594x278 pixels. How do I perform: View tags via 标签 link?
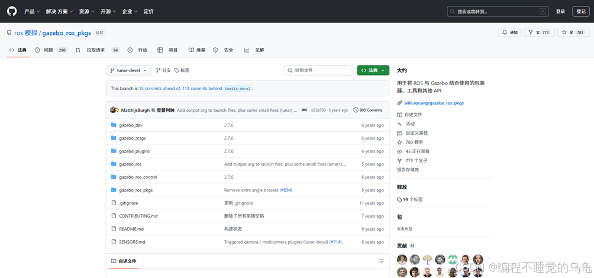point(182,70)
